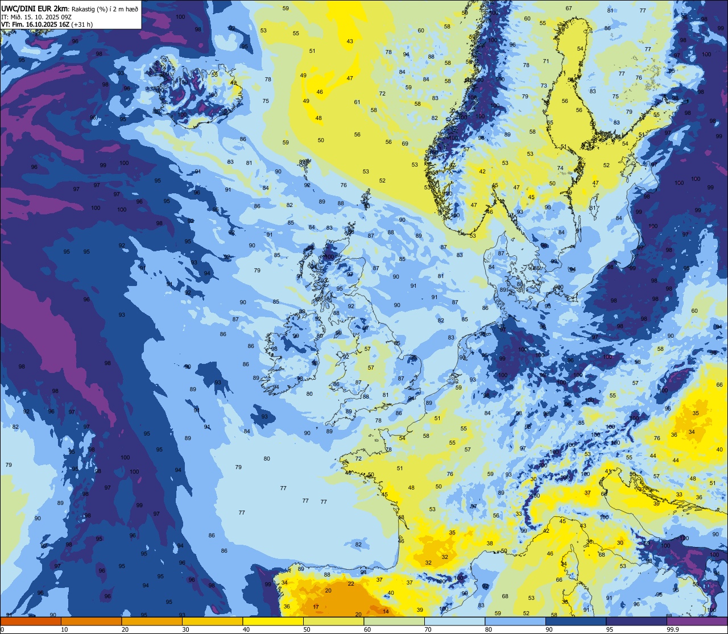The width and height of the screenshot is (728, 634).
Task: Click the 'VT: Fim. 16.10.2025 16Z (+31 h)' line
Action: pyautogui.click(x=47, y=24)
